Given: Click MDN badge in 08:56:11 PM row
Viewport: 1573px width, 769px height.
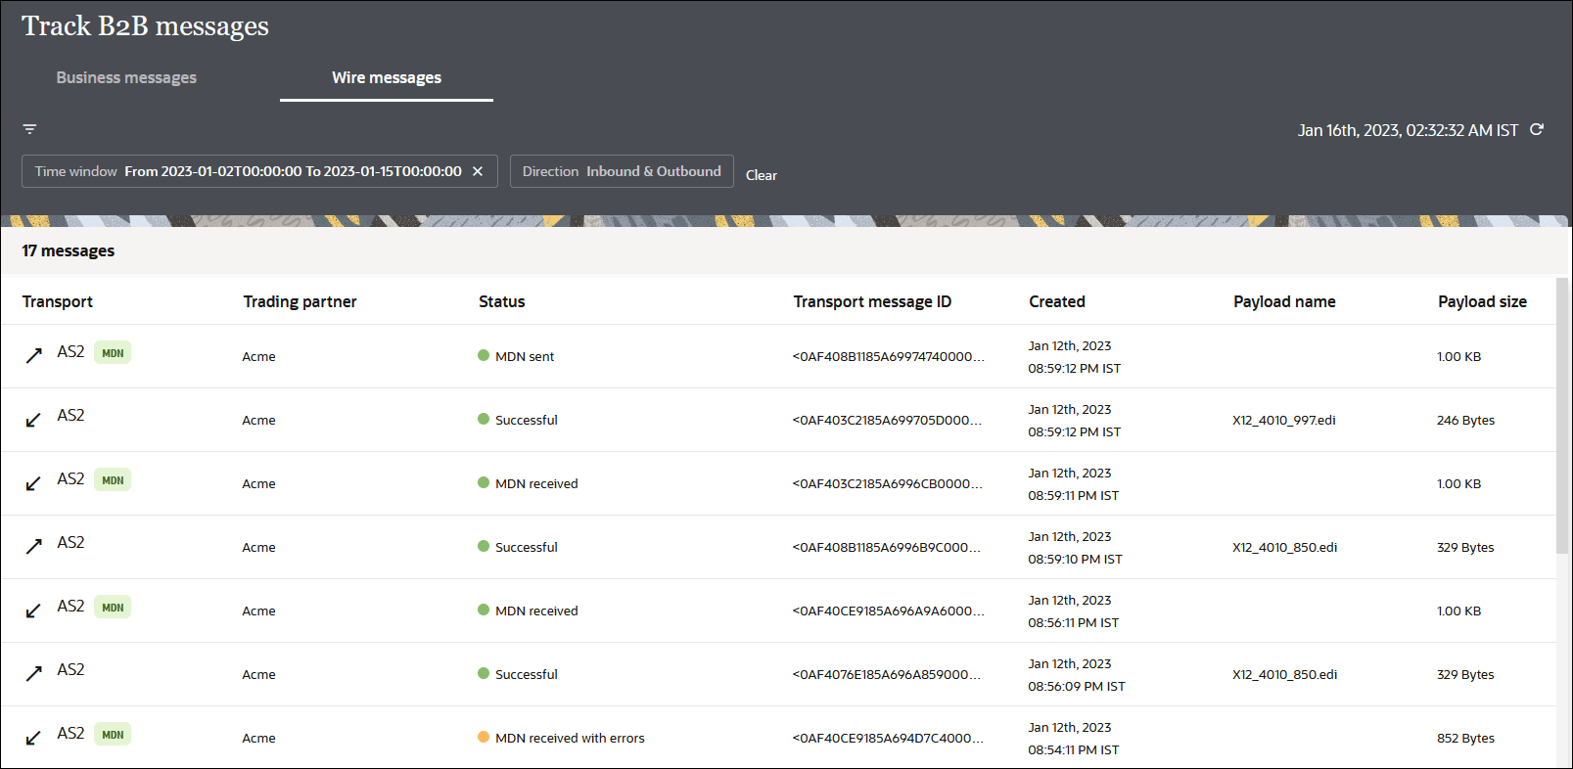Looking at the screenshot, I should pyautogui.click(x=113, y=608).
